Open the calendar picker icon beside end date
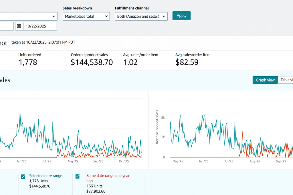This screenshot has height=195, width=293. 19,26
